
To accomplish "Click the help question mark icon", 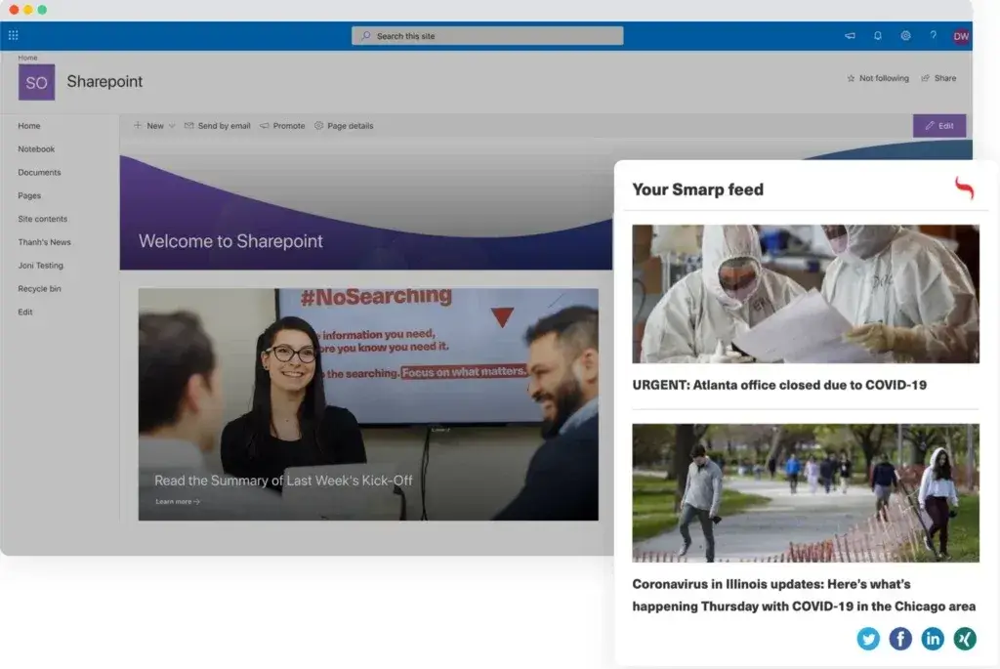I will pos(933,36).
